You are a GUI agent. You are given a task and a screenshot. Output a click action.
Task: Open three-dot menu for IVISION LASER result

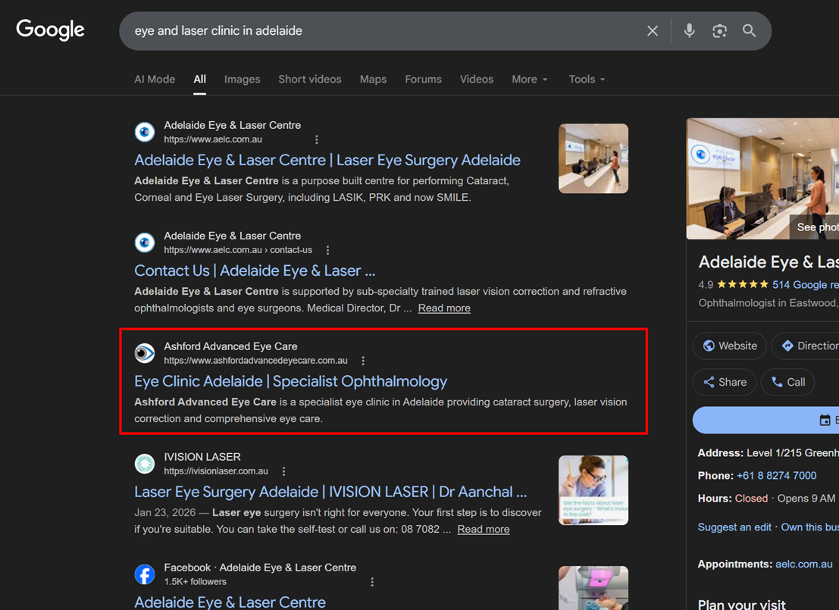[283, 471]
